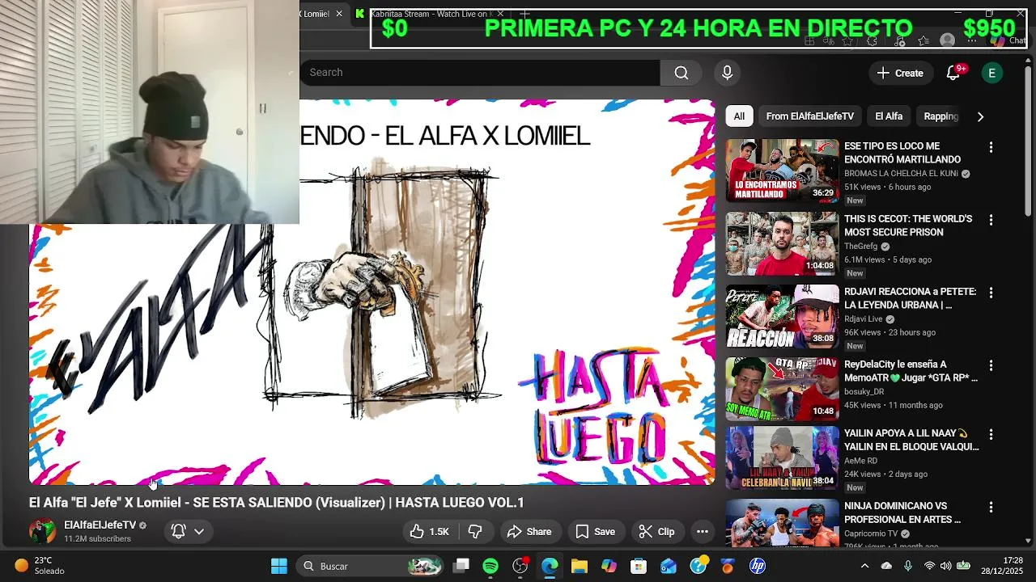Image resolution: width=1036 pixels, height=582 pixels.
Task: Open a new browser tab
Action: click(524, 14)
